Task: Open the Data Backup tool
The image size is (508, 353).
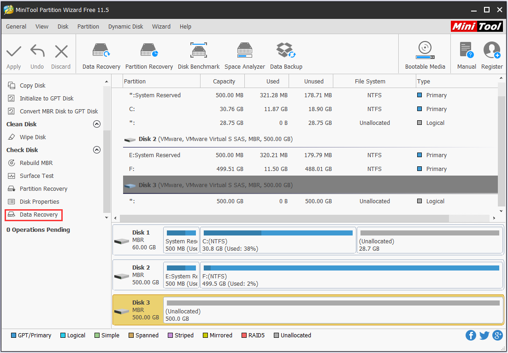Action: (x=286, y=56)
